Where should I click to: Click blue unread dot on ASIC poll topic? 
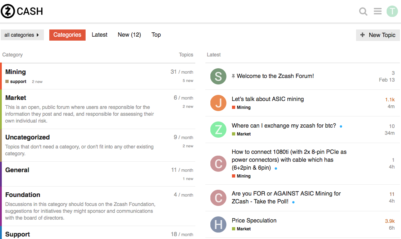click(x=293, y=202)
